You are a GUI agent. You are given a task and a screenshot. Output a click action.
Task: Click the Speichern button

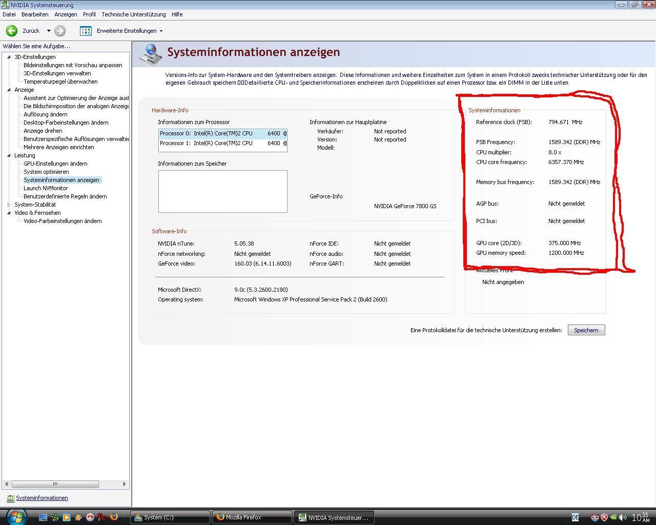coord(586,330)
